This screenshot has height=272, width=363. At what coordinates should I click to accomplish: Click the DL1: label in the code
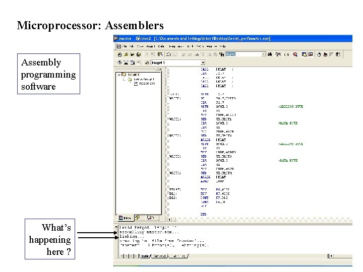173,193
